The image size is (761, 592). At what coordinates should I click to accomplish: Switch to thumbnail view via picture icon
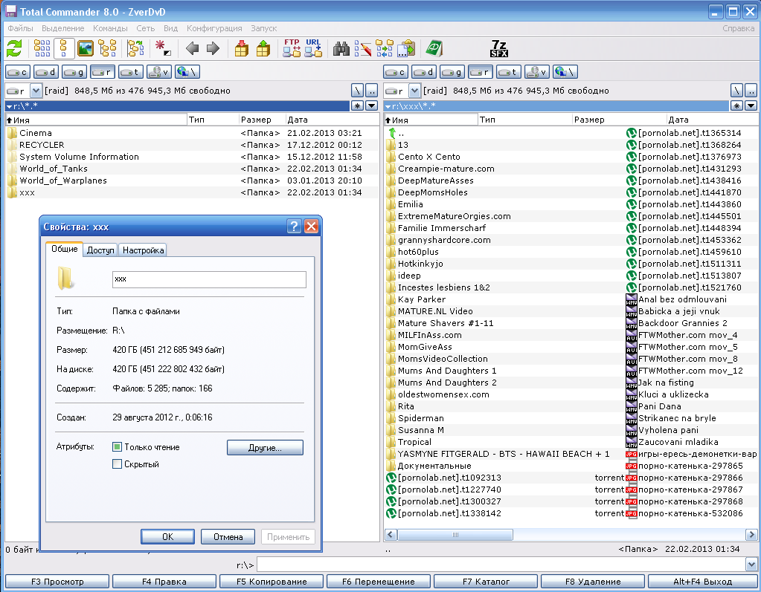86,49
